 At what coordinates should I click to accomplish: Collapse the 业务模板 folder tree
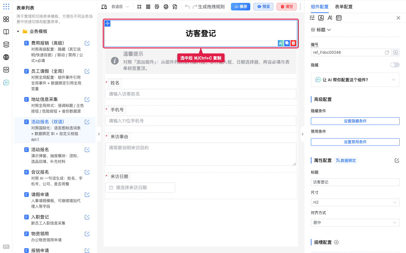(18, 32)
